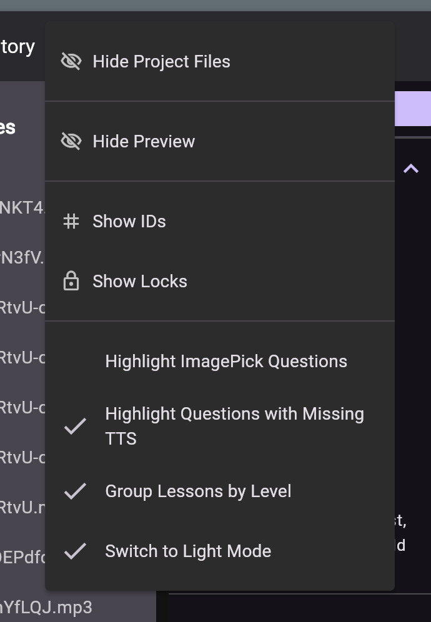Enable Highlight ImagePick Questions option
This screenshot has height=622, width=431.
point(225,362)
